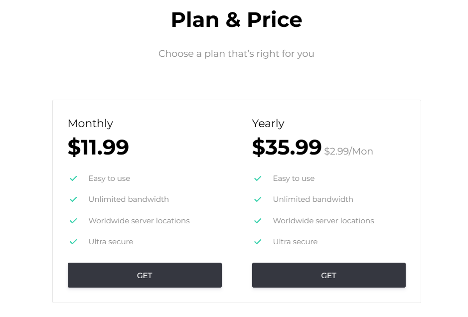Click the Monthly 'Unlimited bandwidth' checkmark icon
The height and width of the screenshot is (317, 468).
[x=73, y=199]
